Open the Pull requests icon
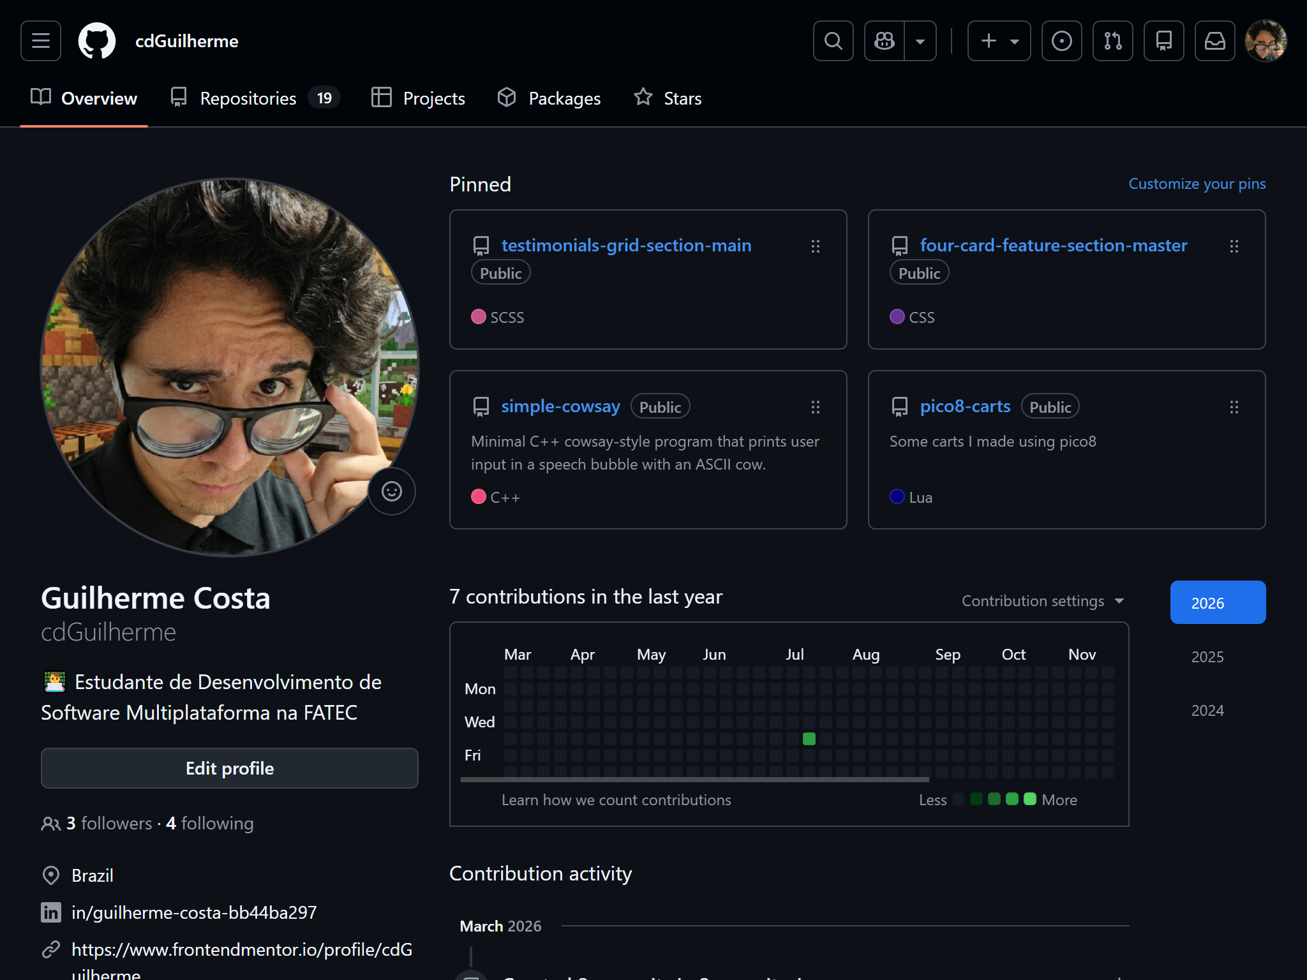1307x980 pixels. point(1112,41)
